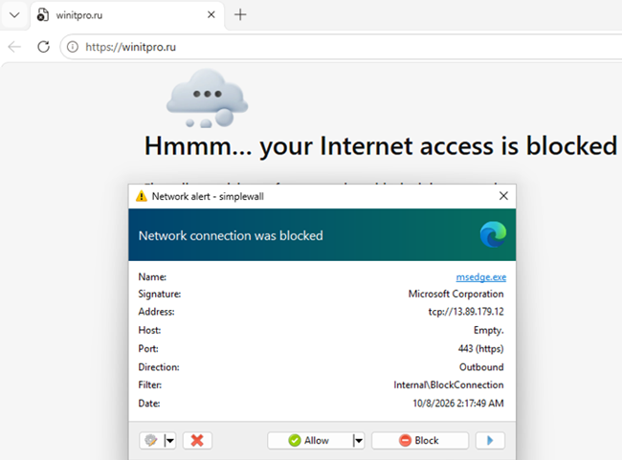Click the warning icon in alert title
The height and width of the screenshot is (460, 622).
tap(142, 196)
